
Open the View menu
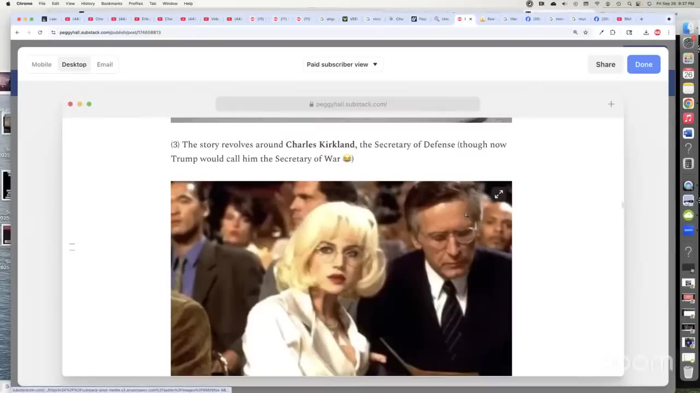click(70, 3)
